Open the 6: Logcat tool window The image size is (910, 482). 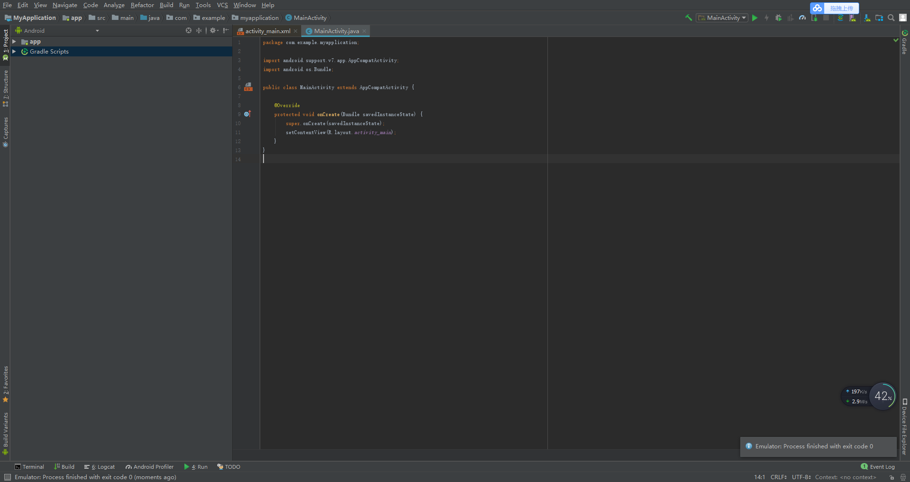pos(100,467)
